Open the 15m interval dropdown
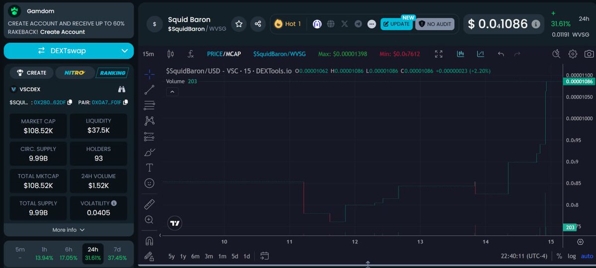 coord(148,54)
